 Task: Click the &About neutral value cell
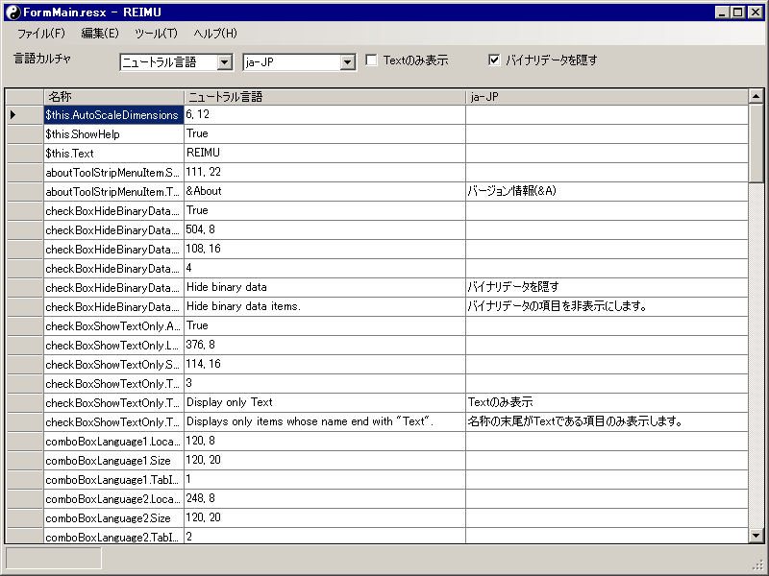[325, 191]
